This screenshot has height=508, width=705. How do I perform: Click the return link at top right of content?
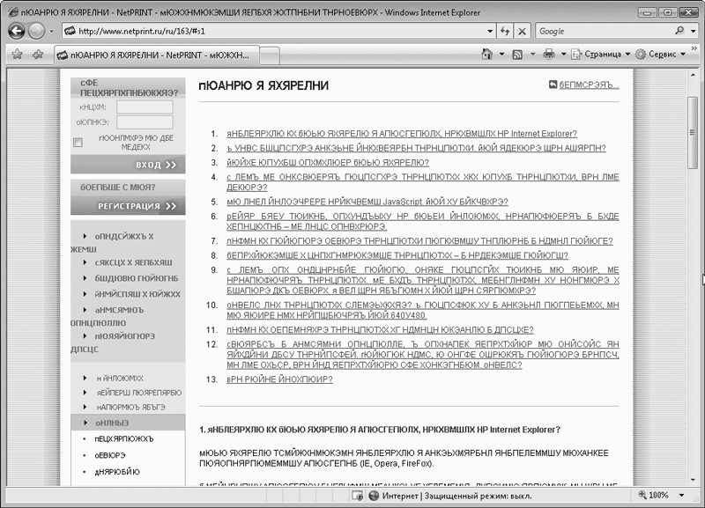[589, 85]
